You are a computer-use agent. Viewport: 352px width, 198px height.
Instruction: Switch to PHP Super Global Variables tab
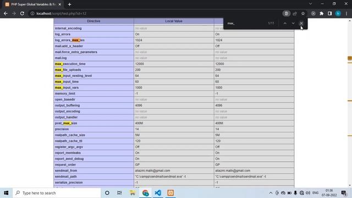34,4
